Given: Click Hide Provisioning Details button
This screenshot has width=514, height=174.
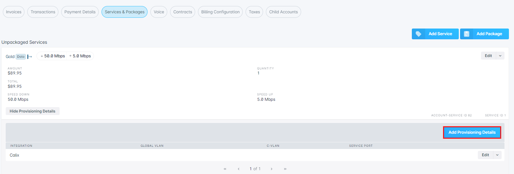Looking at the screenshot, I should click(32, 111).
